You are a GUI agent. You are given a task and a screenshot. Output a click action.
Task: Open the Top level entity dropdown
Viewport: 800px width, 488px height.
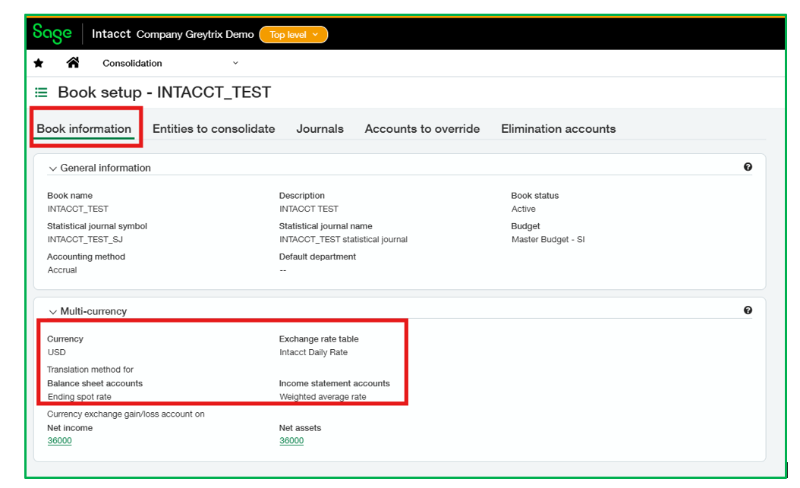294,35
